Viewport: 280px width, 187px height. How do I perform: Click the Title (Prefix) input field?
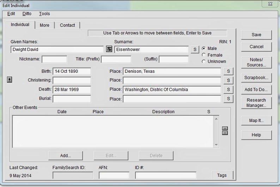click(116, 59)
